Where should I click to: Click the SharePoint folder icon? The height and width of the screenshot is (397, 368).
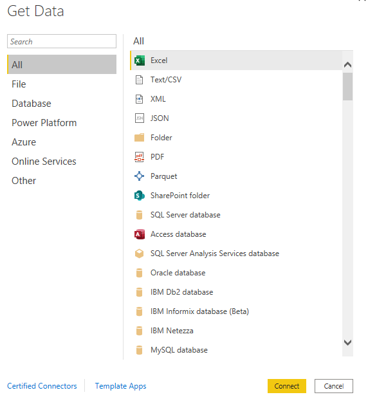tap(140, 196)
